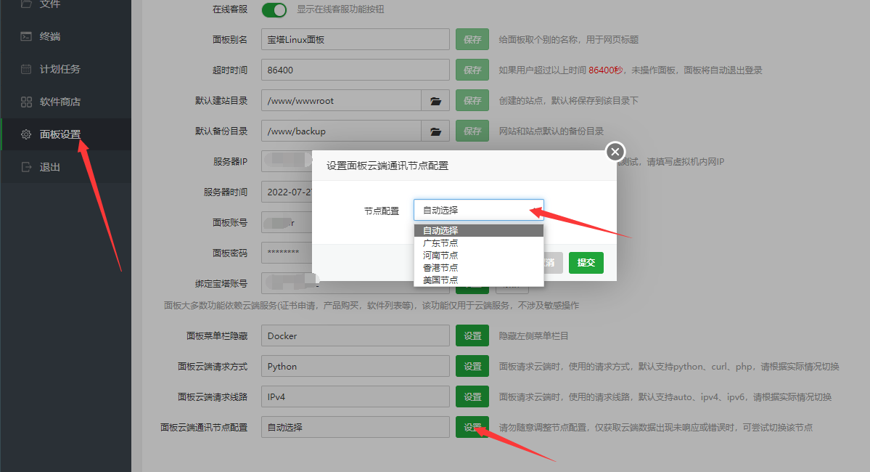The image size is (870, 472).
Task: Save the panel alias 宝塔Linux面板
Action: click(x=472, y=38)
